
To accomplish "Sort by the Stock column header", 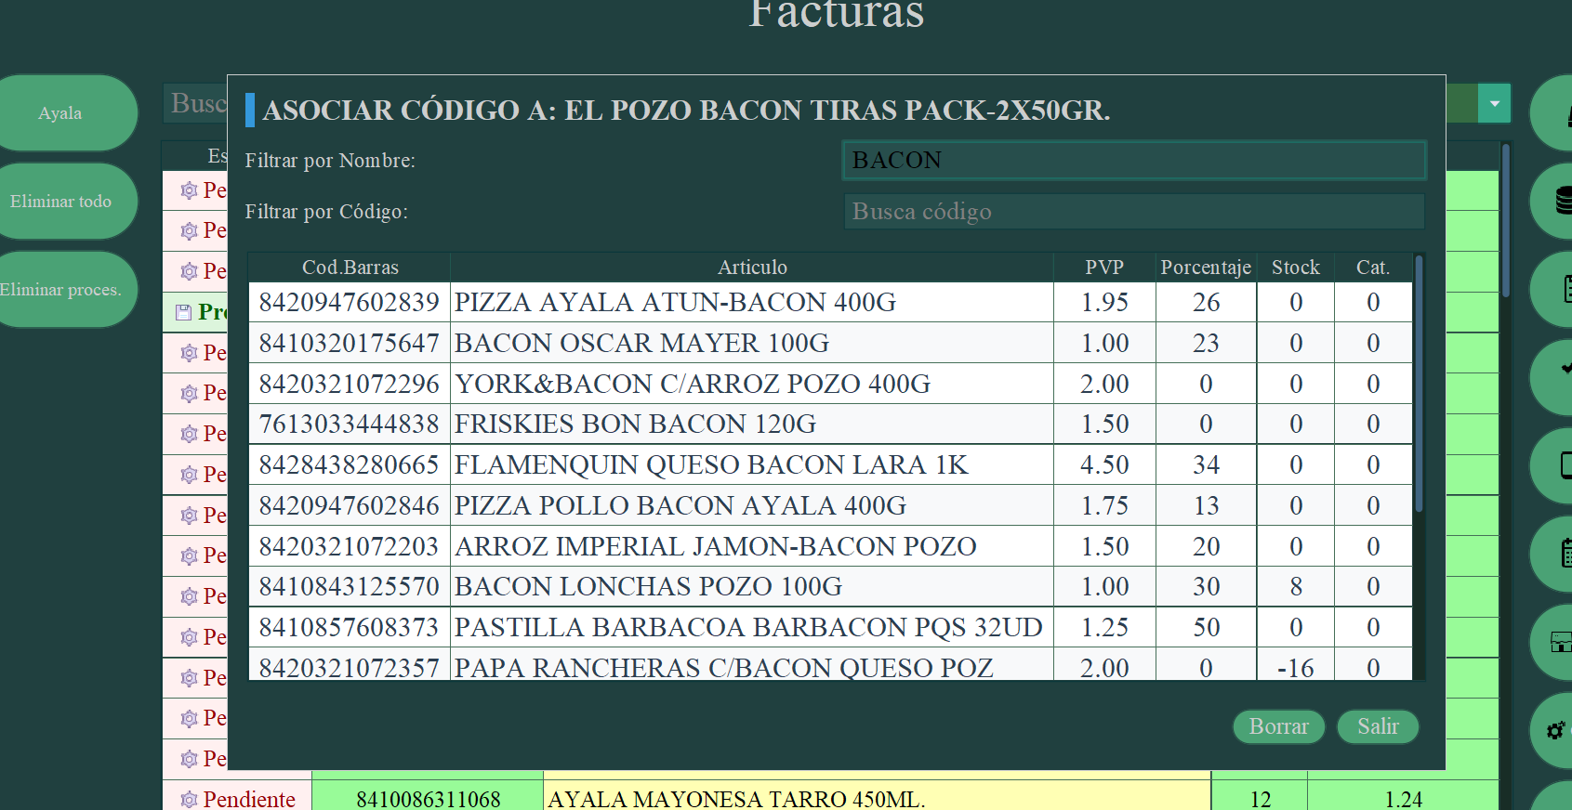I will [1295, 268].
